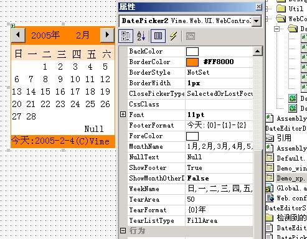Open the Util folder in solution tree
The image size is (307, 239).
(x=296, y=9)
